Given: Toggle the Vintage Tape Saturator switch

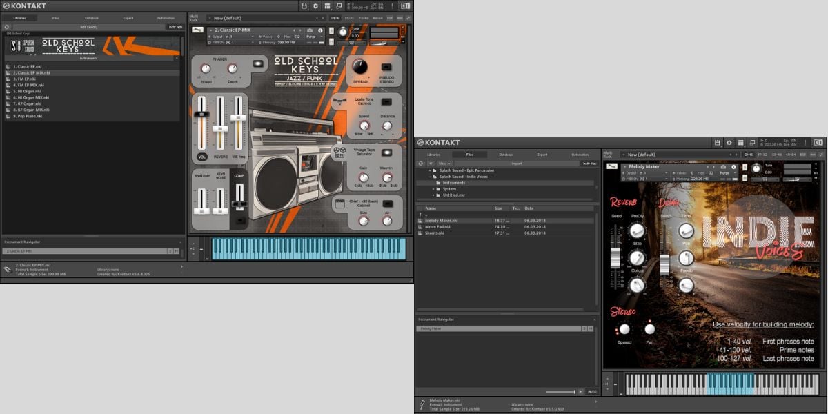Looking at the screenshot, I should (x=386, y=152).
